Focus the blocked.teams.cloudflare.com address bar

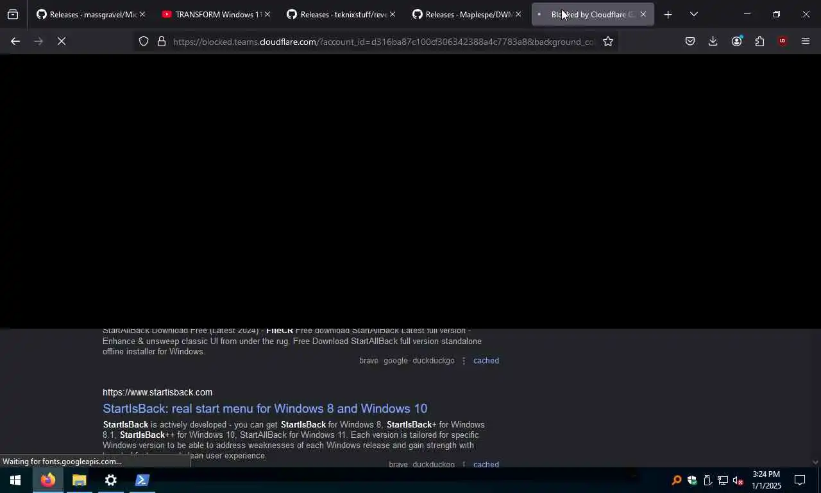click(383, 42)
